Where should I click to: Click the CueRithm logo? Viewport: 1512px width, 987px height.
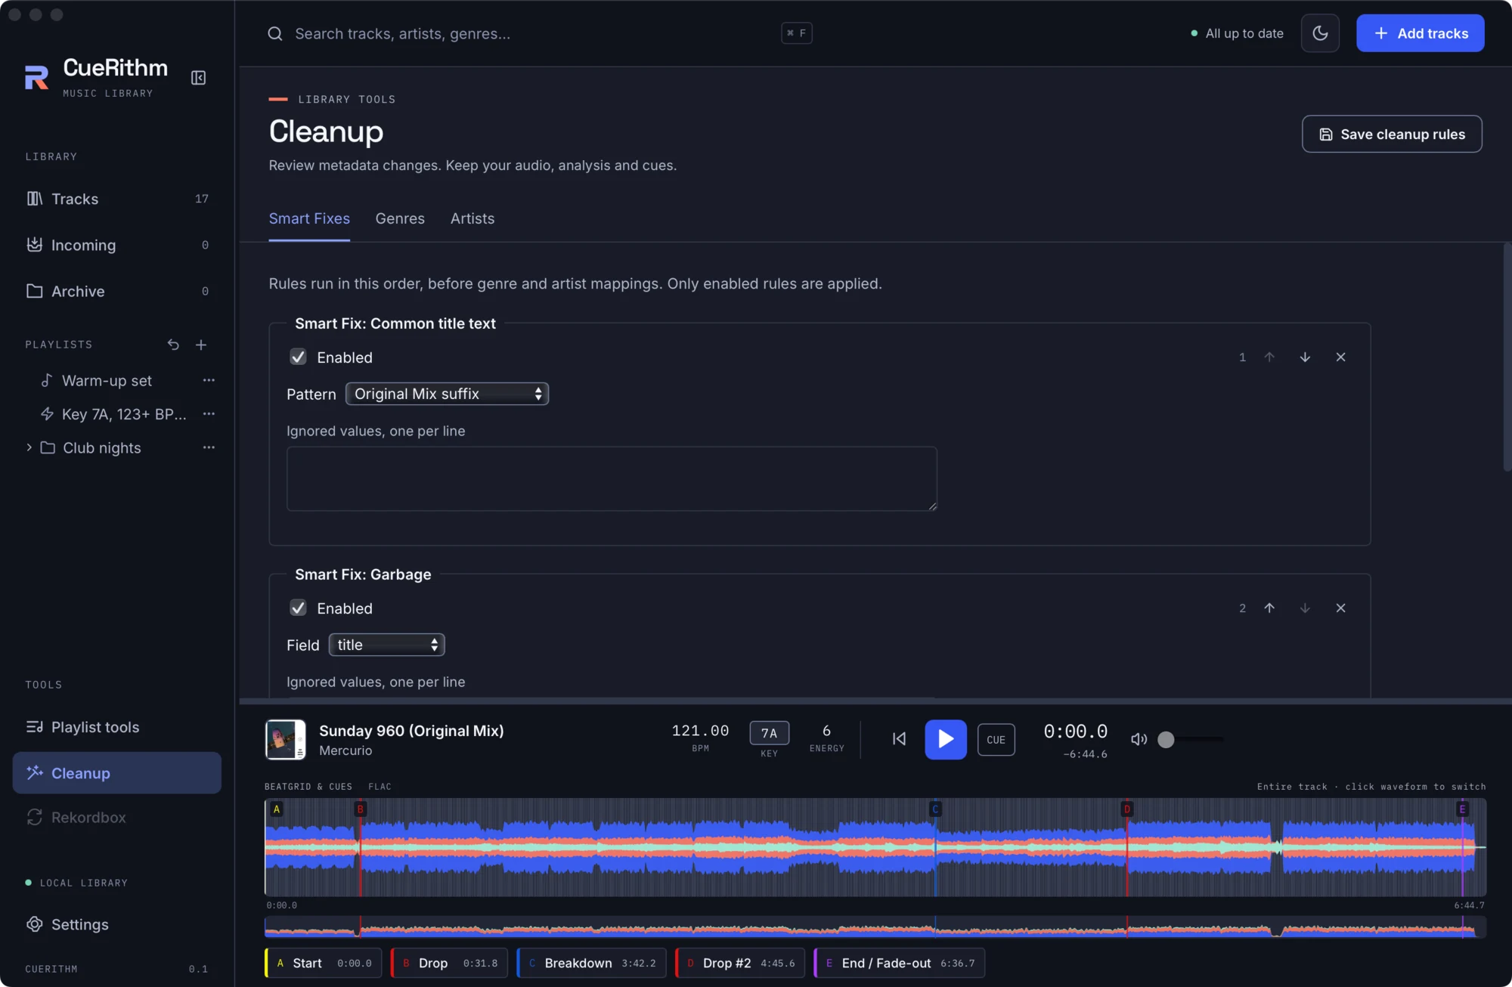(x=36, y=77)
